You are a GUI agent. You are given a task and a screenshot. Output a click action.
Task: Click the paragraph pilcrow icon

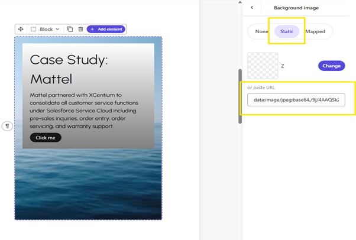point(7,126)
